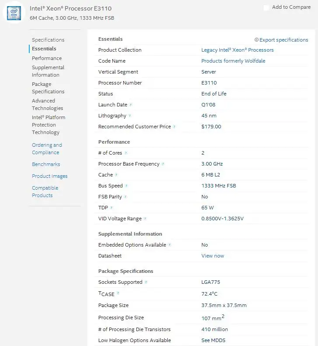Open VID Voltage Range info icon

(145, 219)
